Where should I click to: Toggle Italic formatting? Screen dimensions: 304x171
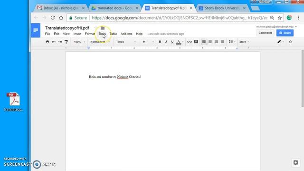tap(166, 42)
